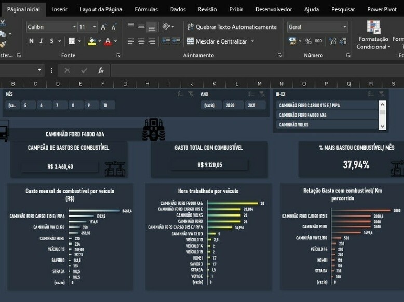Clear filter on ID-XX slicer
This screenshot has width=404, height=302.
coord(382,94)
